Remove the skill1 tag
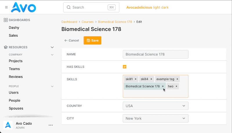The width and height of the screenshot is (232, 133). (135, 79)
